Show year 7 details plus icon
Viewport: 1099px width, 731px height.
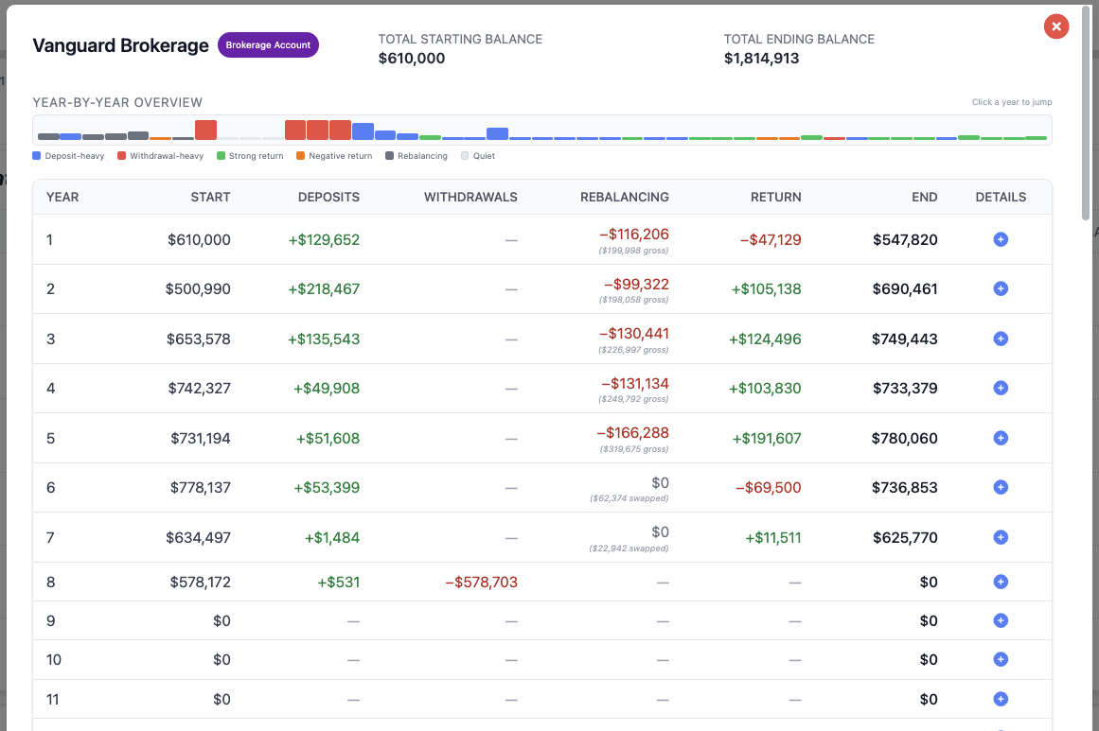click(x=1001, y=538)
